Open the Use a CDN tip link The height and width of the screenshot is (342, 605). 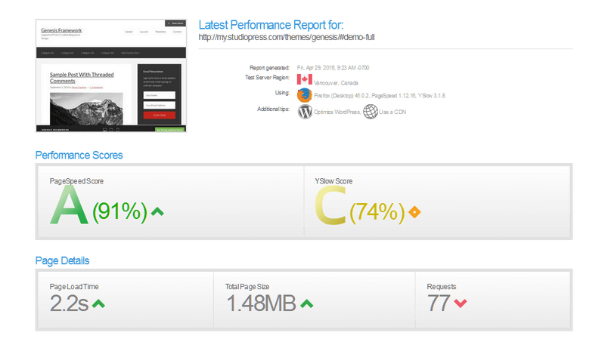[392, 112]
